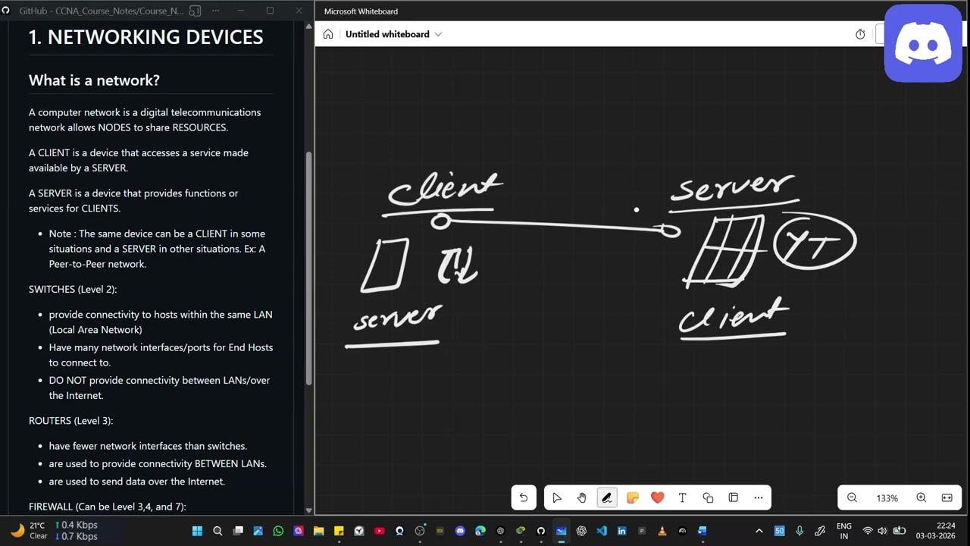
Task: Open the shapes tool
Action: 708,497
